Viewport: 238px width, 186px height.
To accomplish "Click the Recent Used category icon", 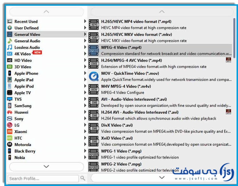I will [x=10, y=21].
